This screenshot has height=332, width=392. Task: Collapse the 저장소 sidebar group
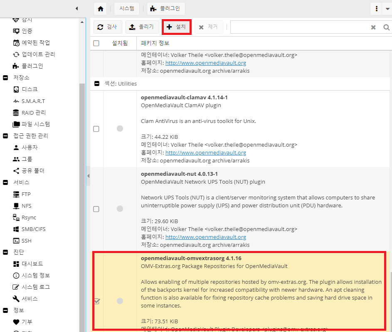(x=5, y=78)
